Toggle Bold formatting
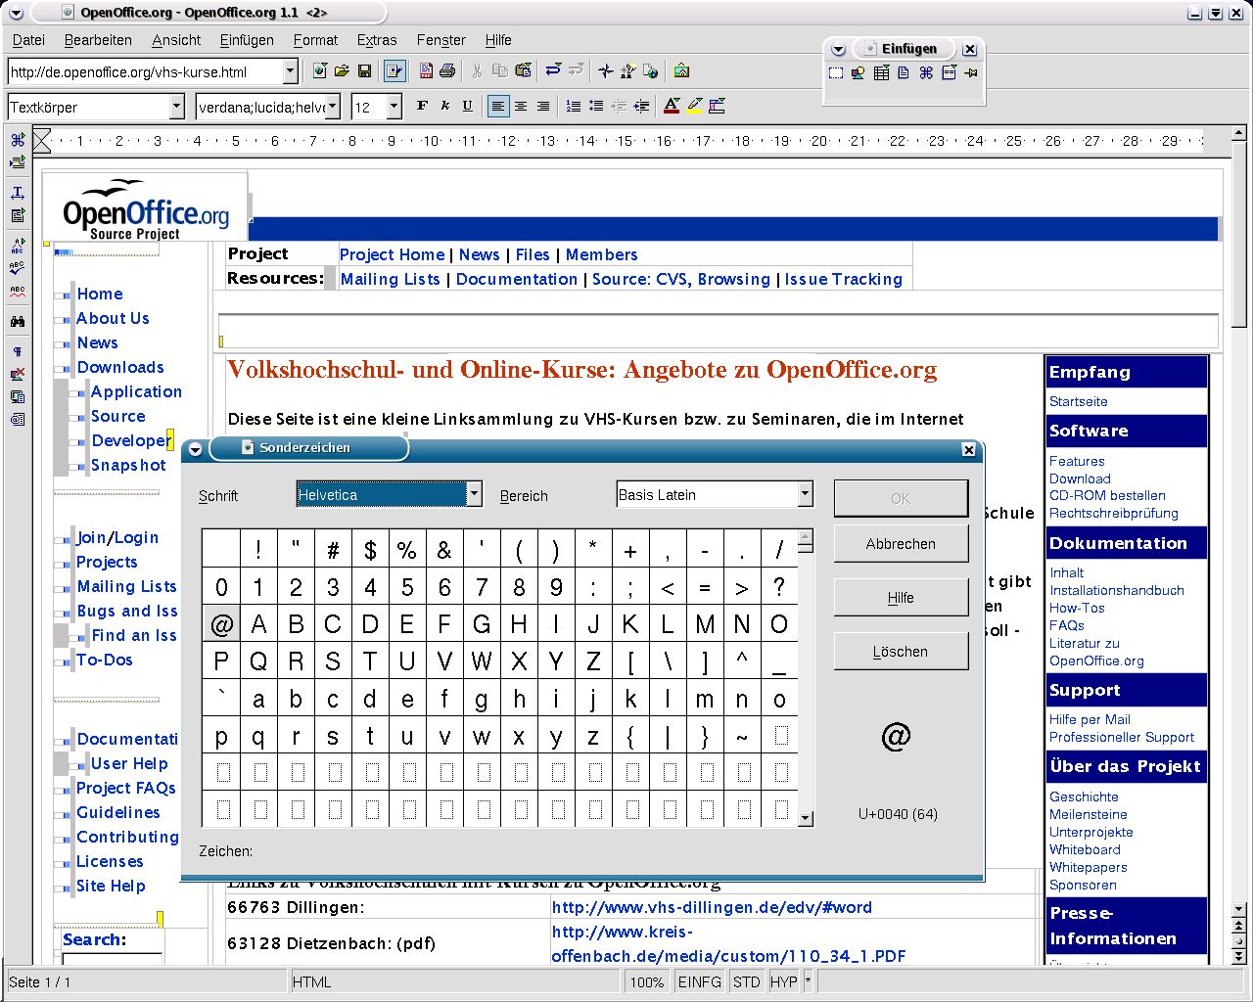Screen dimensions: 1253x1002 tap(422, 107)
